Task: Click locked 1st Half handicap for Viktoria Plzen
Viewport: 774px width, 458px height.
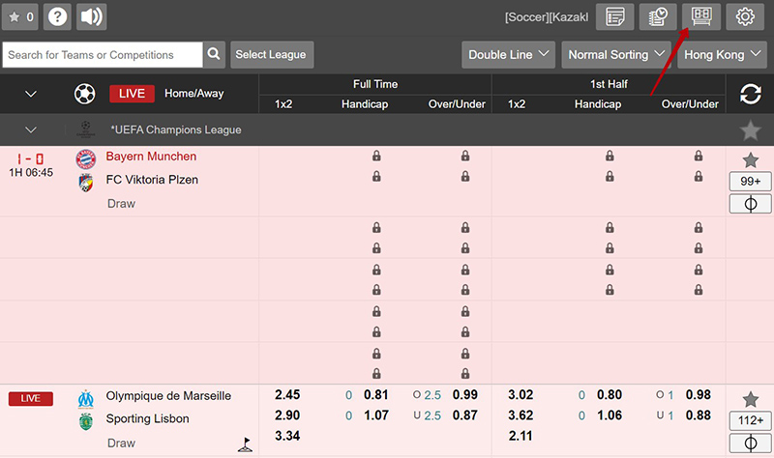Action: (610, 177)
